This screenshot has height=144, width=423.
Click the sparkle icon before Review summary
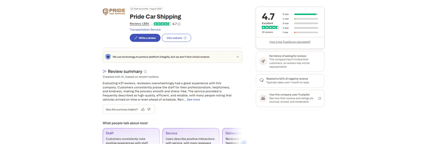tap(105, 71)
